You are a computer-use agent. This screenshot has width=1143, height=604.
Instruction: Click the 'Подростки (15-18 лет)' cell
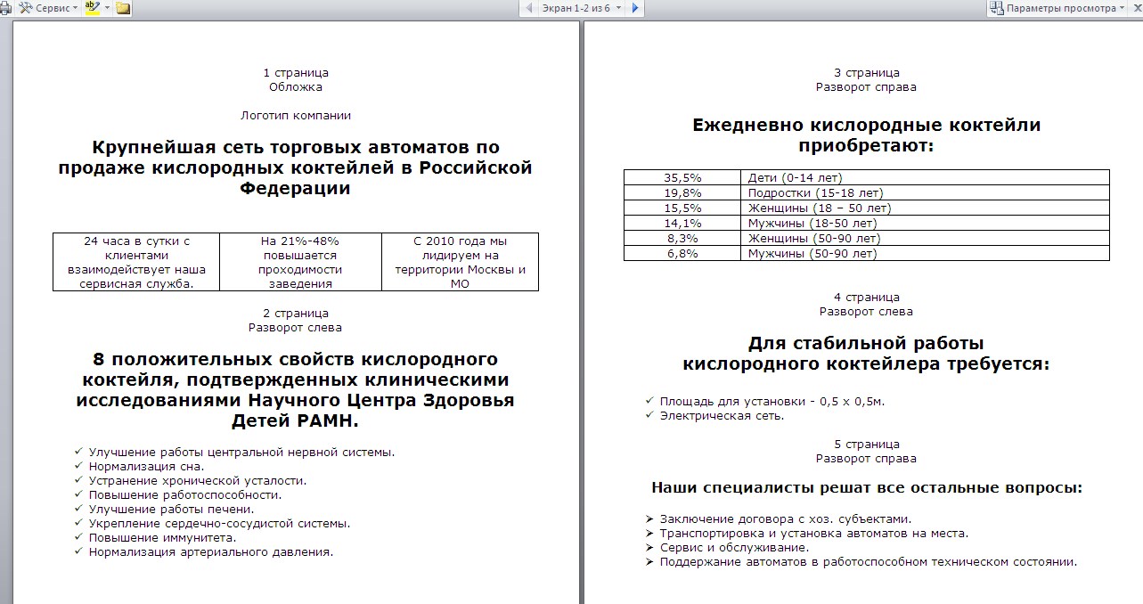[925, 192]
